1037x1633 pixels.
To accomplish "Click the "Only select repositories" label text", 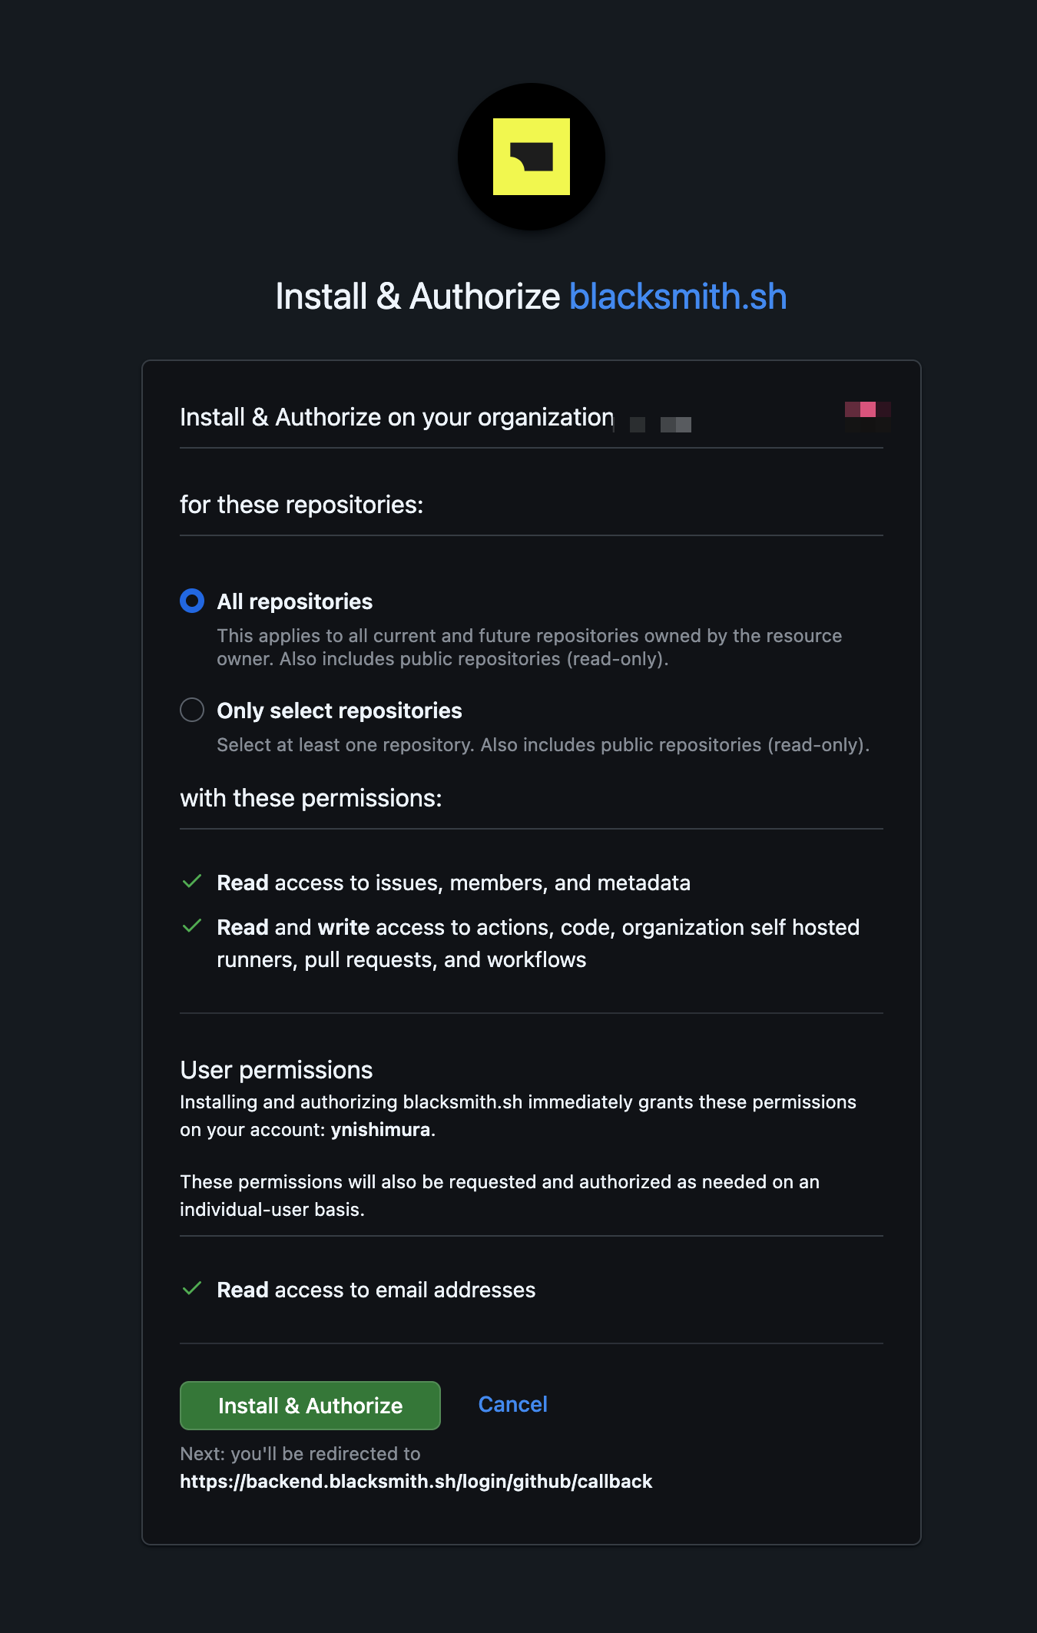I will click(340, 711).
